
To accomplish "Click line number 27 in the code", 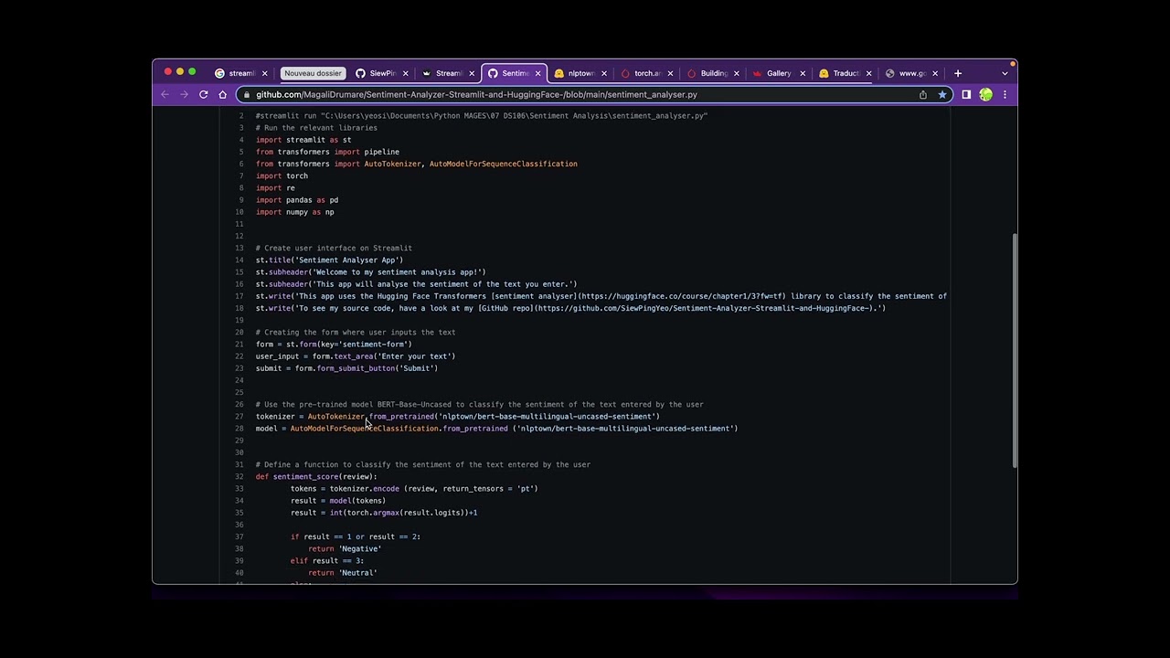I will point(239,417).
